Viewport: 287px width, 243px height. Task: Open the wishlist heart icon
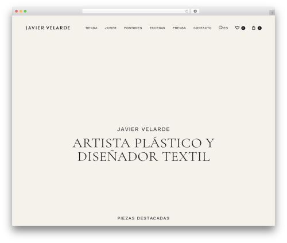[x=237, y=28]
